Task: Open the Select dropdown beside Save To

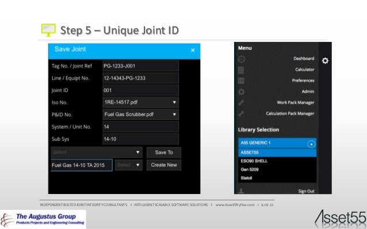Action: click(x=97, y=153)
